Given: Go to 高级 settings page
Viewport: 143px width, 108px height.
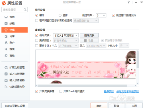Looking at the screenshot, I should pos(15,56).
